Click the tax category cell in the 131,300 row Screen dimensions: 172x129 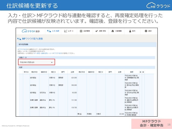point(52,100)
